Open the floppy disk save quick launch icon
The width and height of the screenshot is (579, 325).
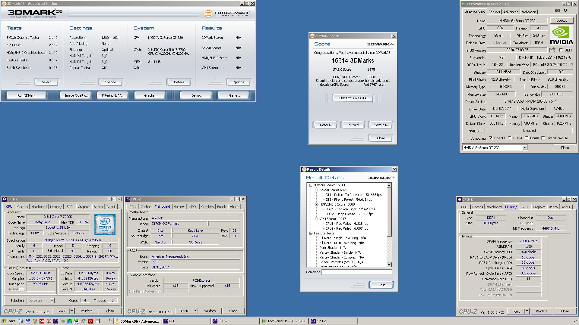28,321
